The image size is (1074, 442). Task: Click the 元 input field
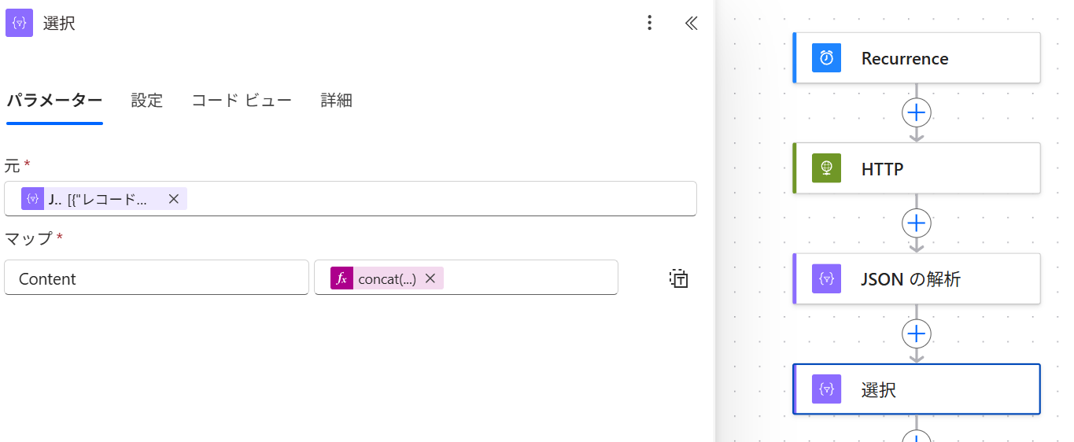441,199
